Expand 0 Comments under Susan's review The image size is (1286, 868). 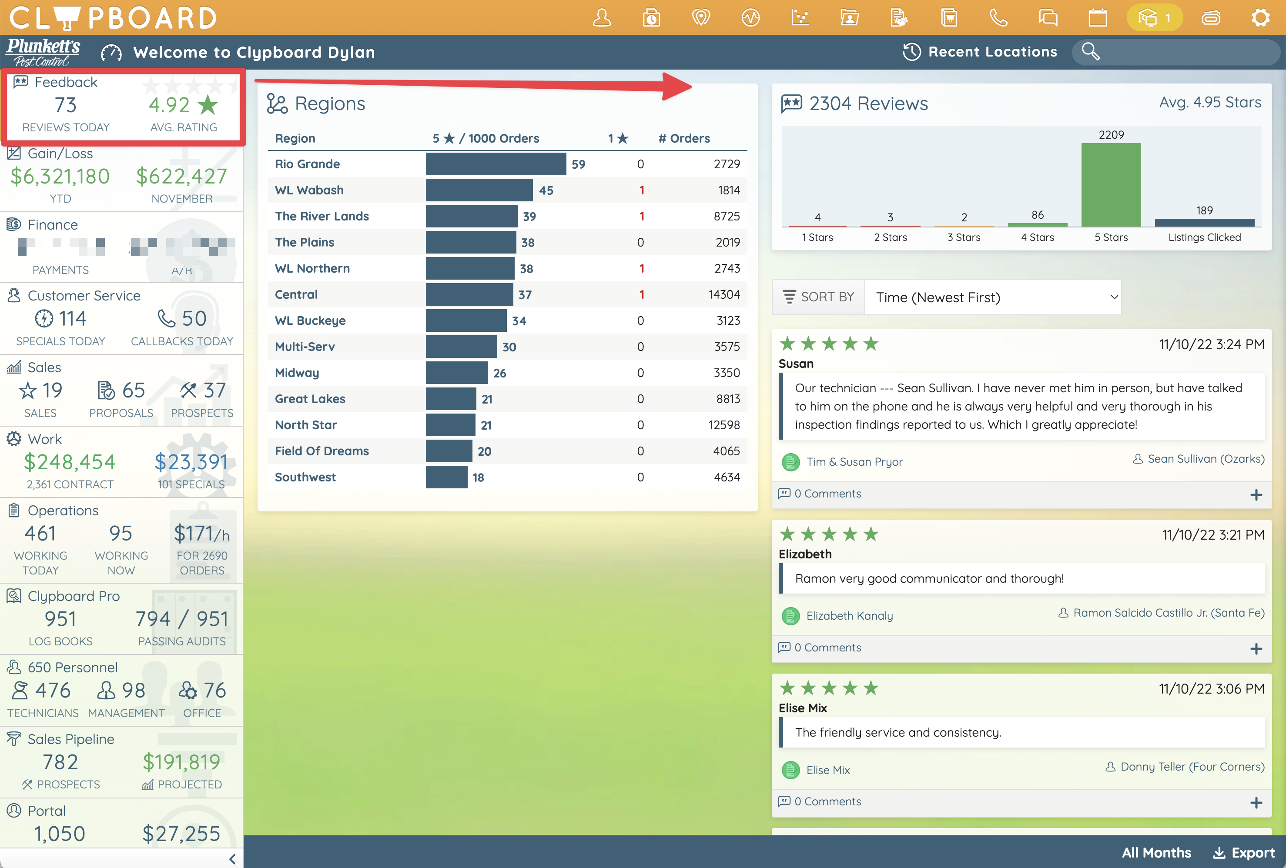pos(820,494)
